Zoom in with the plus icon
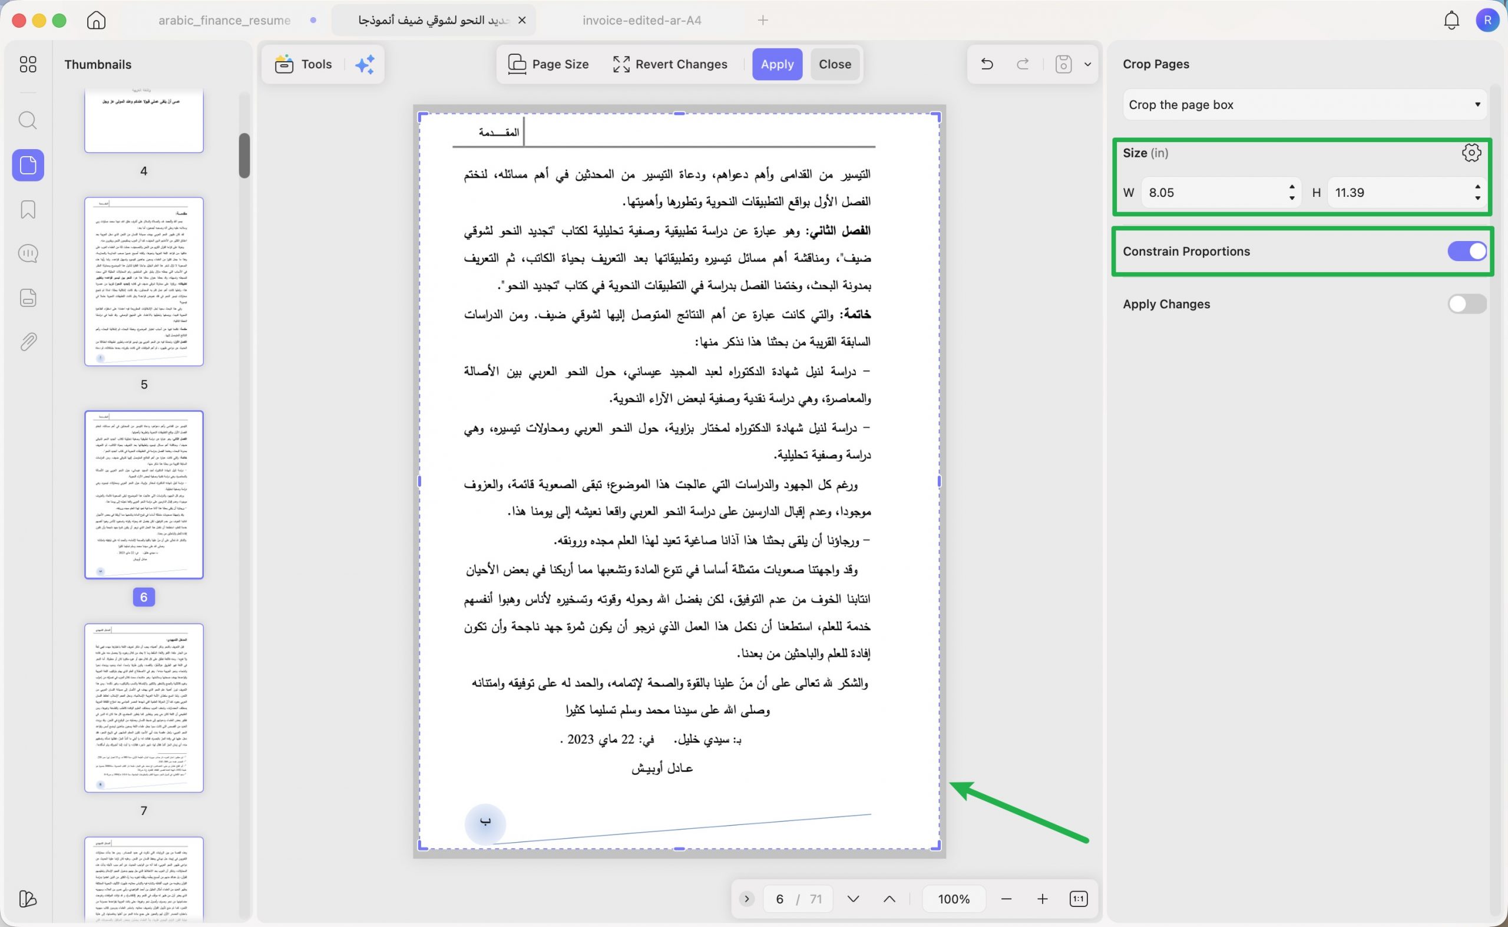Screen dimensions: 1508x927 (x=1042, y=899)
